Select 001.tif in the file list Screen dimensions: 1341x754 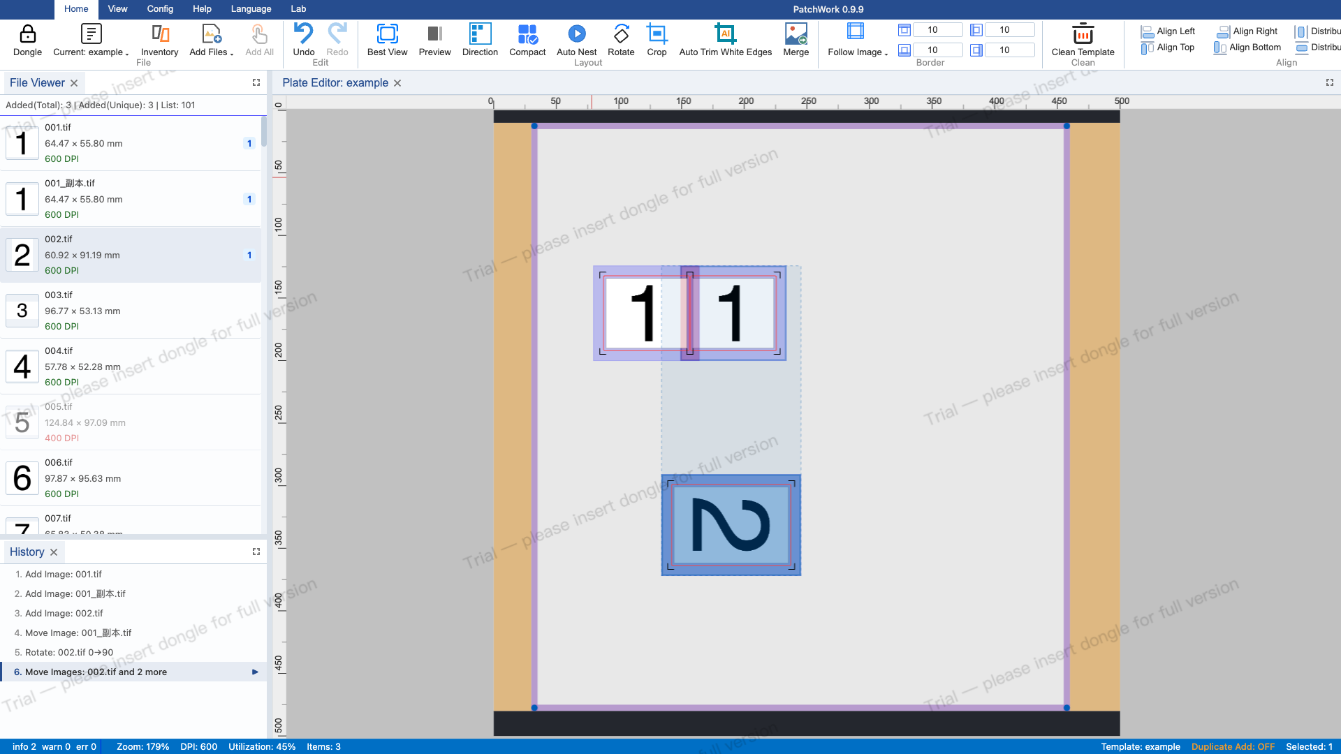click(x=131, y=143)
